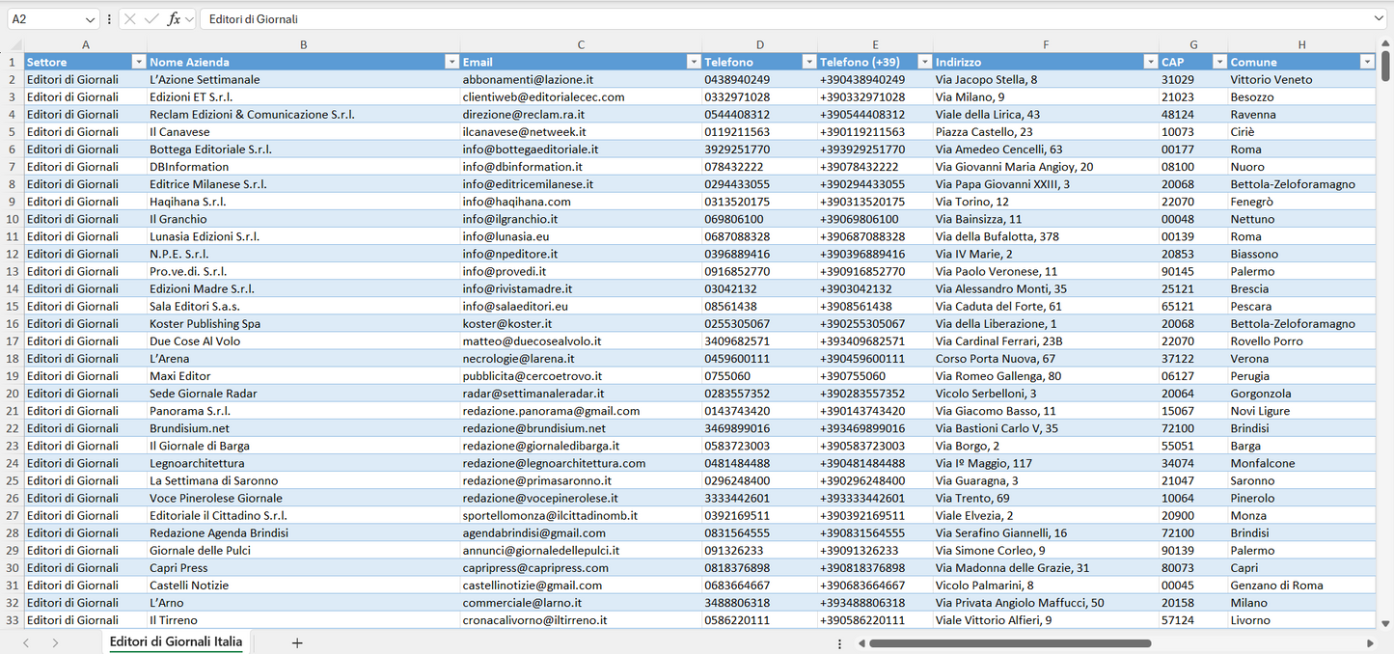
Task: Click the vertical scrollbar down arrow
Action: tap(1385, 623)
